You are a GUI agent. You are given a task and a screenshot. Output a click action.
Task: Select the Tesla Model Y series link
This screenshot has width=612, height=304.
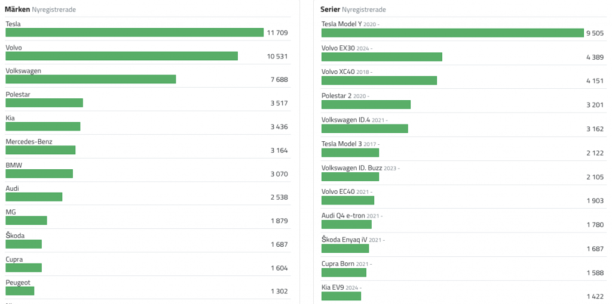341,24
